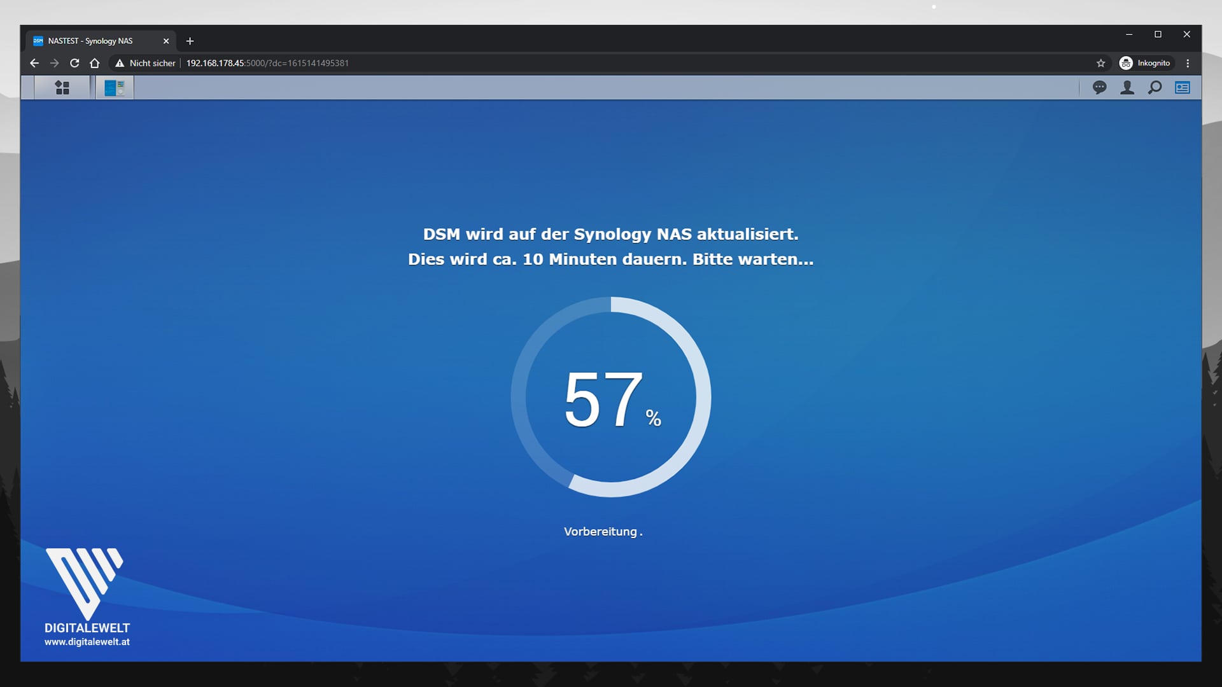This screenshot has width=1222, height=687.
Task: Maximize the browser window
Action: pos(1158,34)
